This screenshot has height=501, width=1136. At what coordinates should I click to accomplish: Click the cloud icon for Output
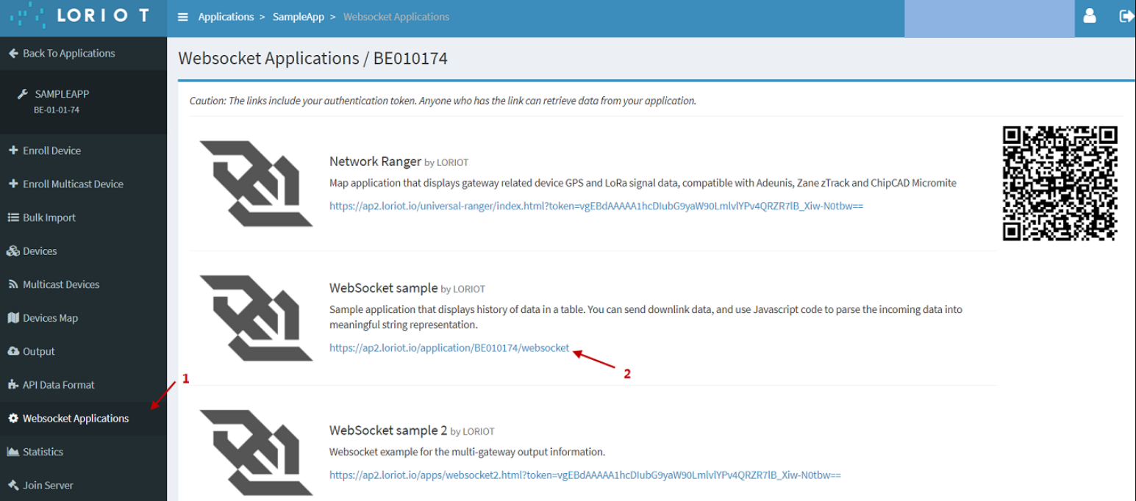point(13,351)
